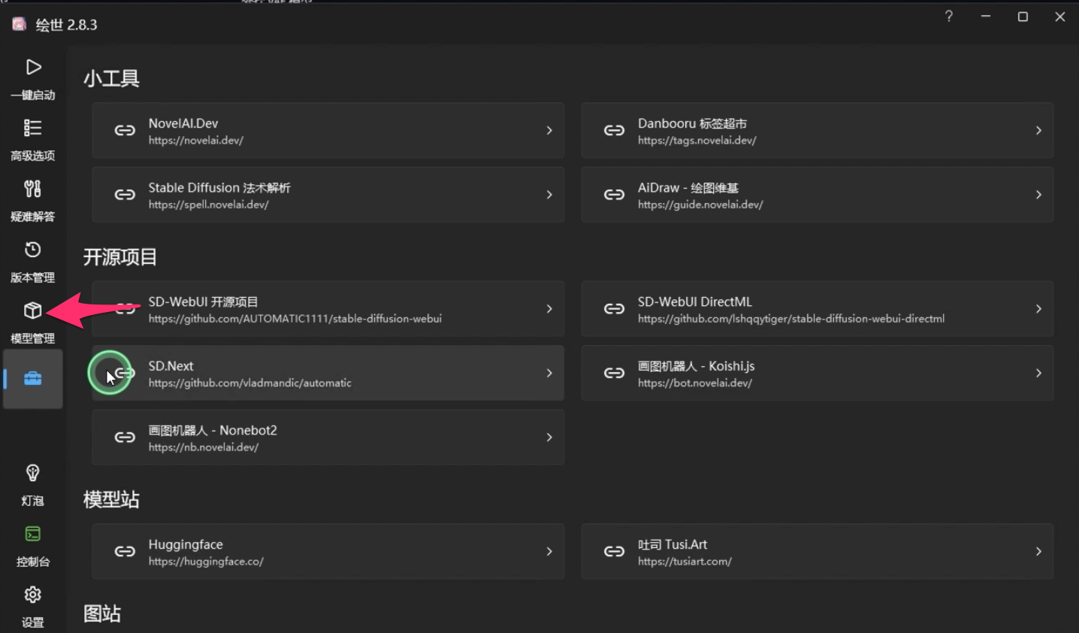This screenshot has height=633, width=1079.
Task: Click the 小工具 section heading
Action: pyautogui.click(x=111, y=79)
